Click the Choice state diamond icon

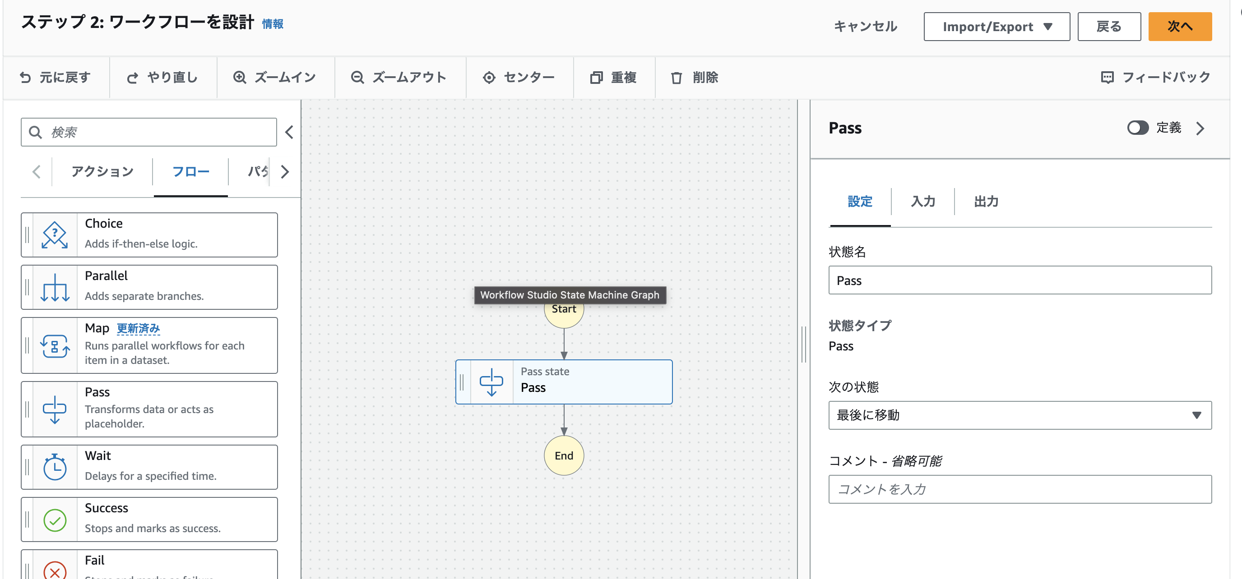(x=55, y=234)
